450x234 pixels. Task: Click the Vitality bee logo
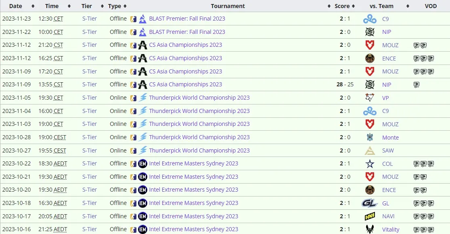pyautogui.click(x=370, y=229)
